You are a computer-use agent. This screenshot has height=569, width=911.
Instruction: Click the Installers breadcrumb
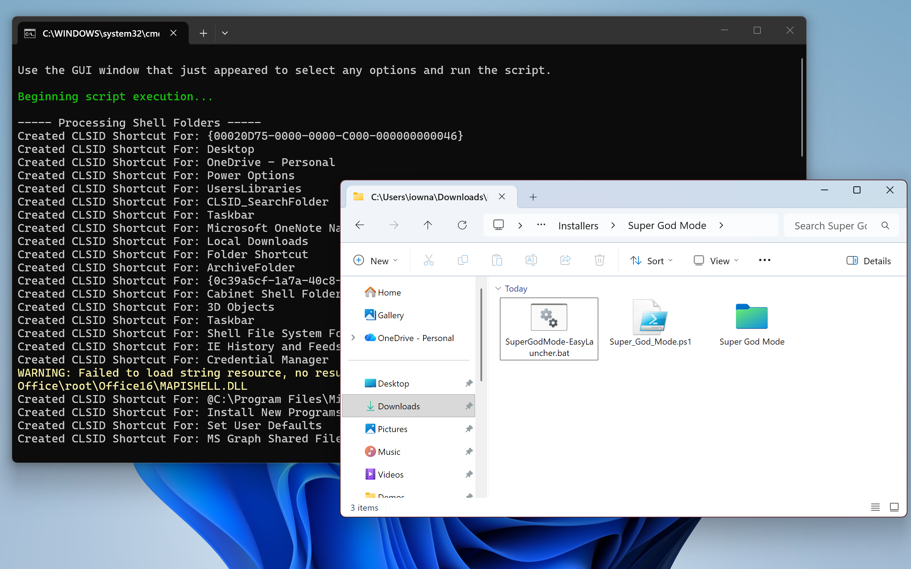[578, 225]
